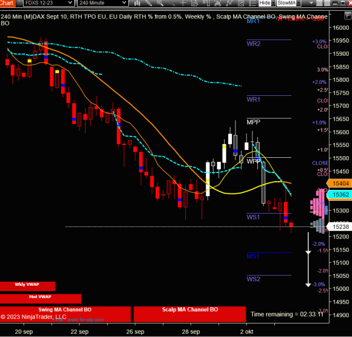352x337 pixels.
Task: Choose the cross hair cursor icon
Action: pos(183,3)
